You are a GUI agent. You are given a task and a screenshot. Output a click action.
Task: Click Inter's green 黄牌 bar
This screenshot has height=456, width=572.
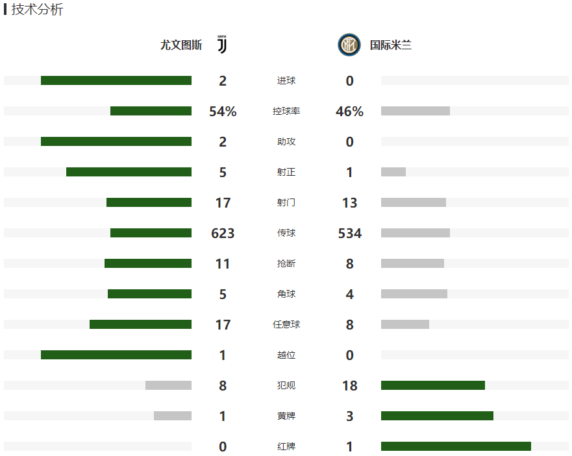pos(437,416)
